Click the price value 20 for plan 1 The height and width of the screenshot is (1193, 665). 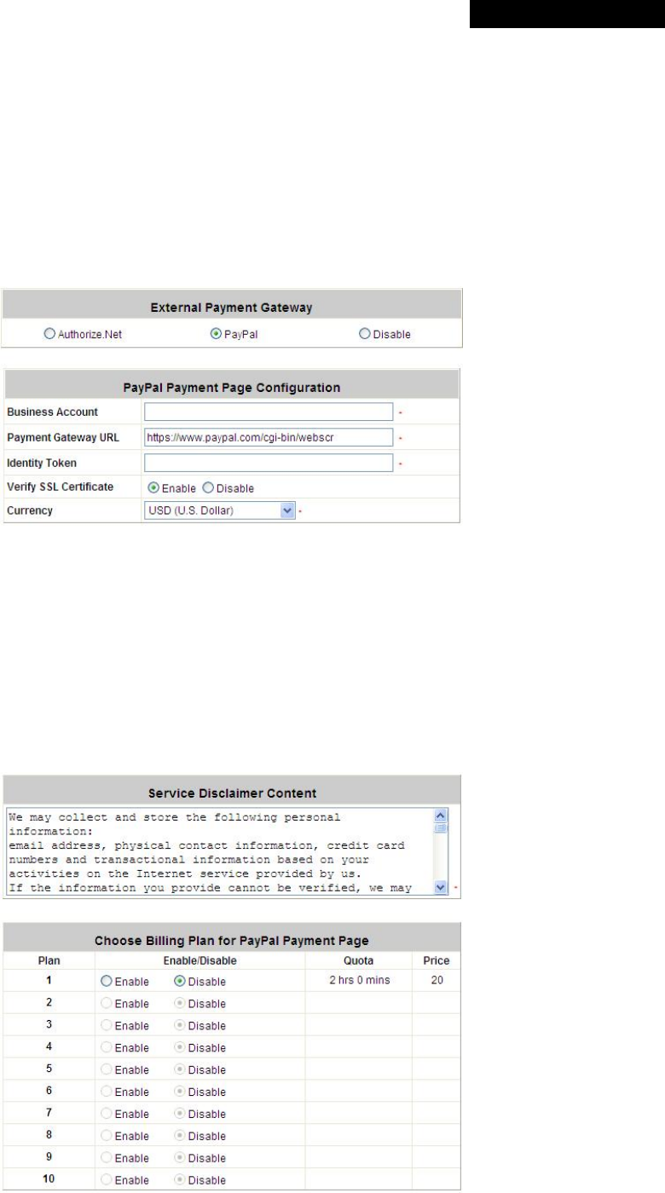coord(437,980)
